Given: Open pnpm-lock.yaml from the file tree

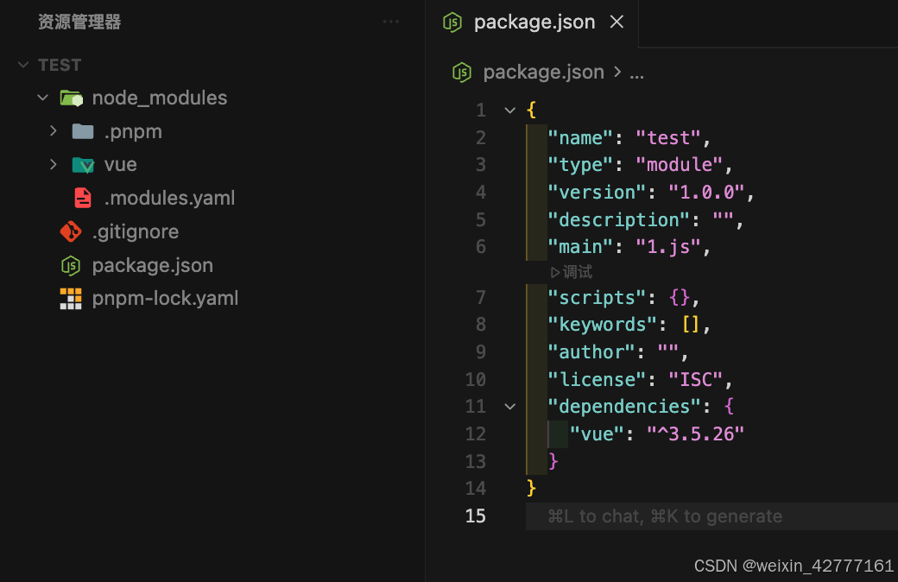Looking at the screenshot, I should pyautogui.click(x=165, y=299).
